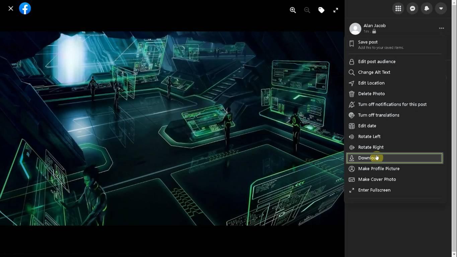Choose Edit date option
Screen dimensions: 457x257
click(395, 126)
